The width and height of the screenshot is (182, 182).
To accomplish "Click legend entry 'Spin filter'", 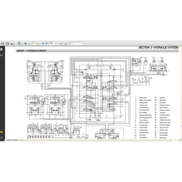I will [162, 100].
